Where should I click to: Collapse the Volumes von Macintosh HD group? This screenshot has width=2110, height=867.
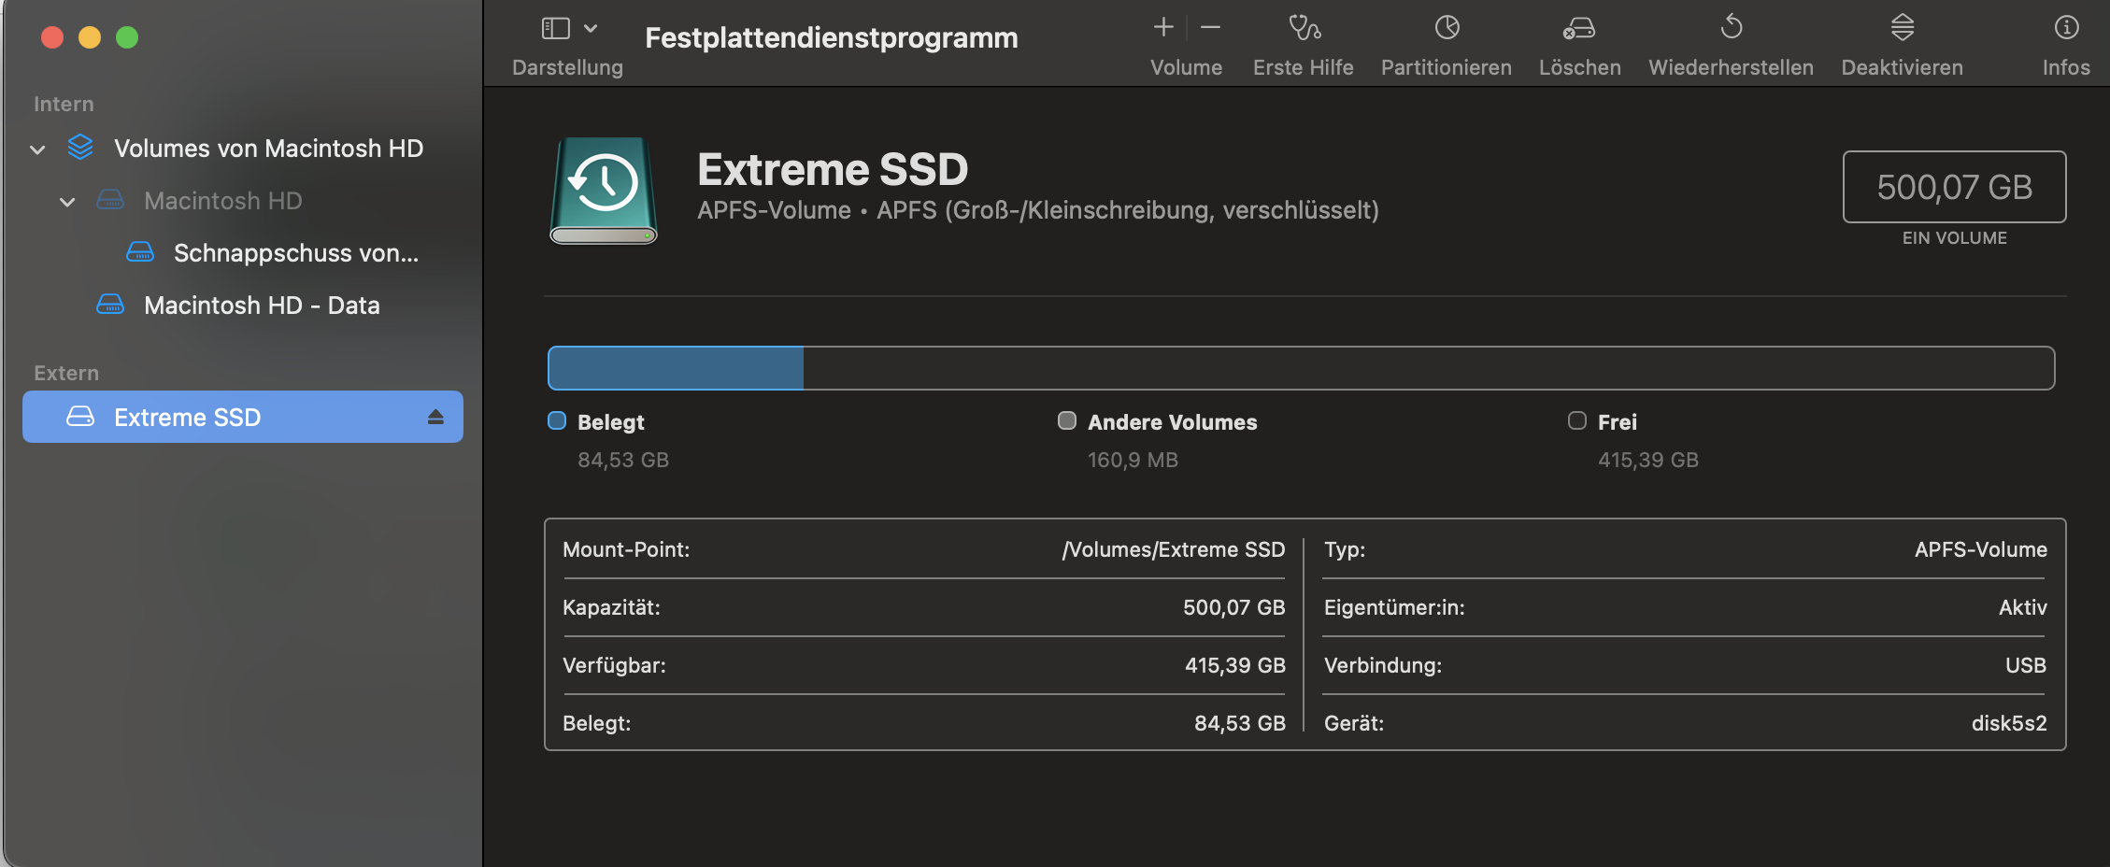[x=37, y=149]
